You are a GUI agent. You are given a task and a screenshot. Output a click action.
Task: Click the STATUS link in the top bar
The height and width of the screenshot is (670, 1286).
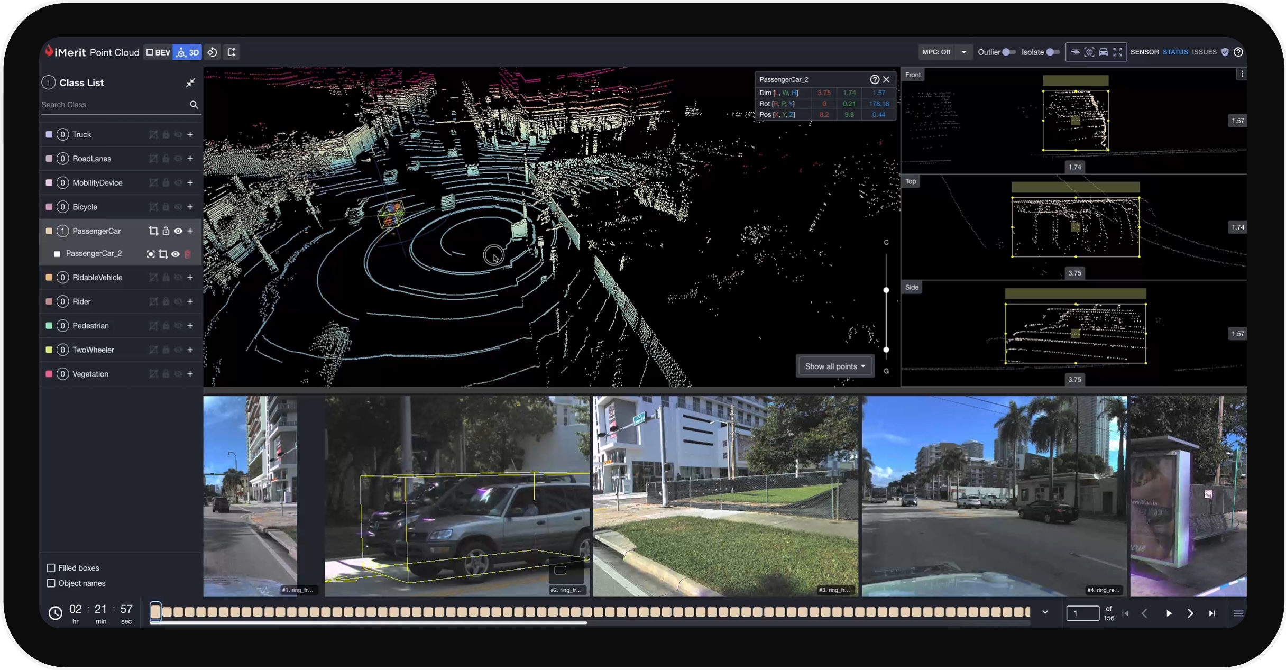pyautogui.click(x=1174, y=52)
